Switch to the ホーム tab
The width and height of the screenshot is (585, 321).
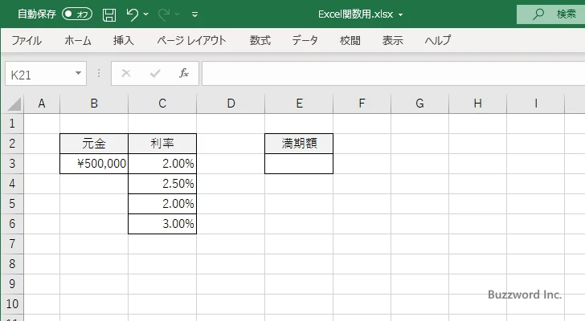78,40
